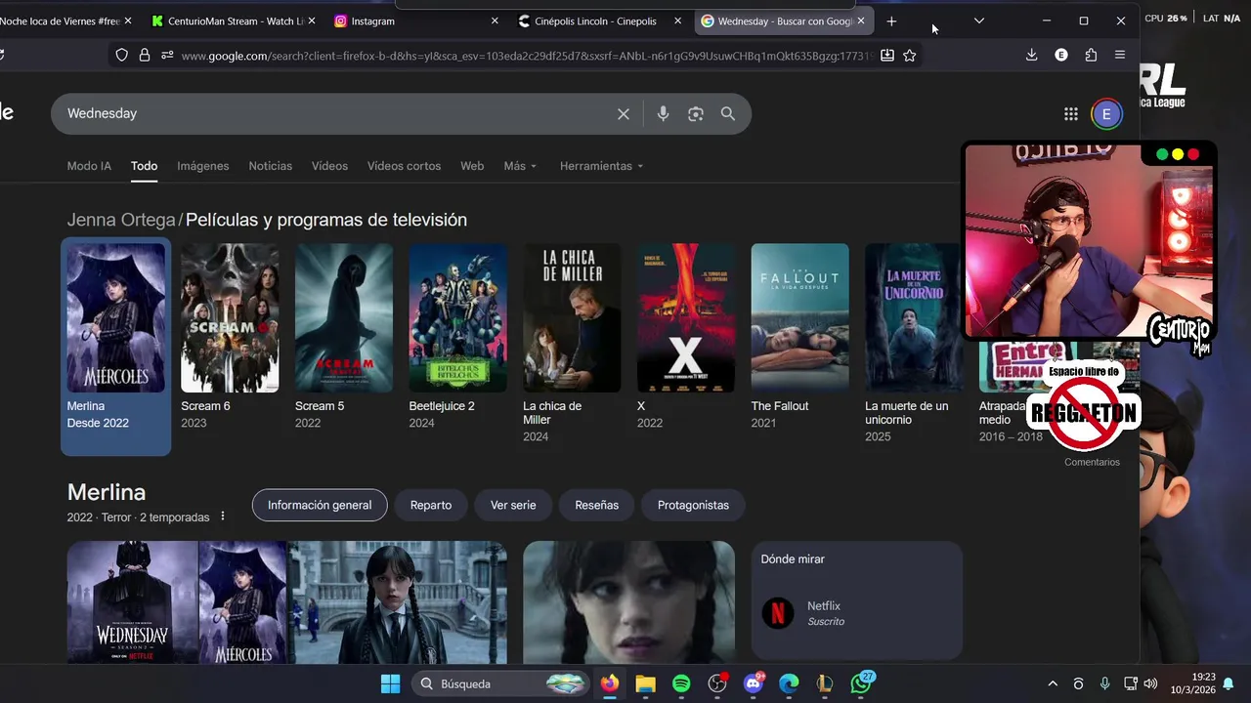Expand the Herramientas tools dropdown
The image size is (1251, 703).
point(601,166)
